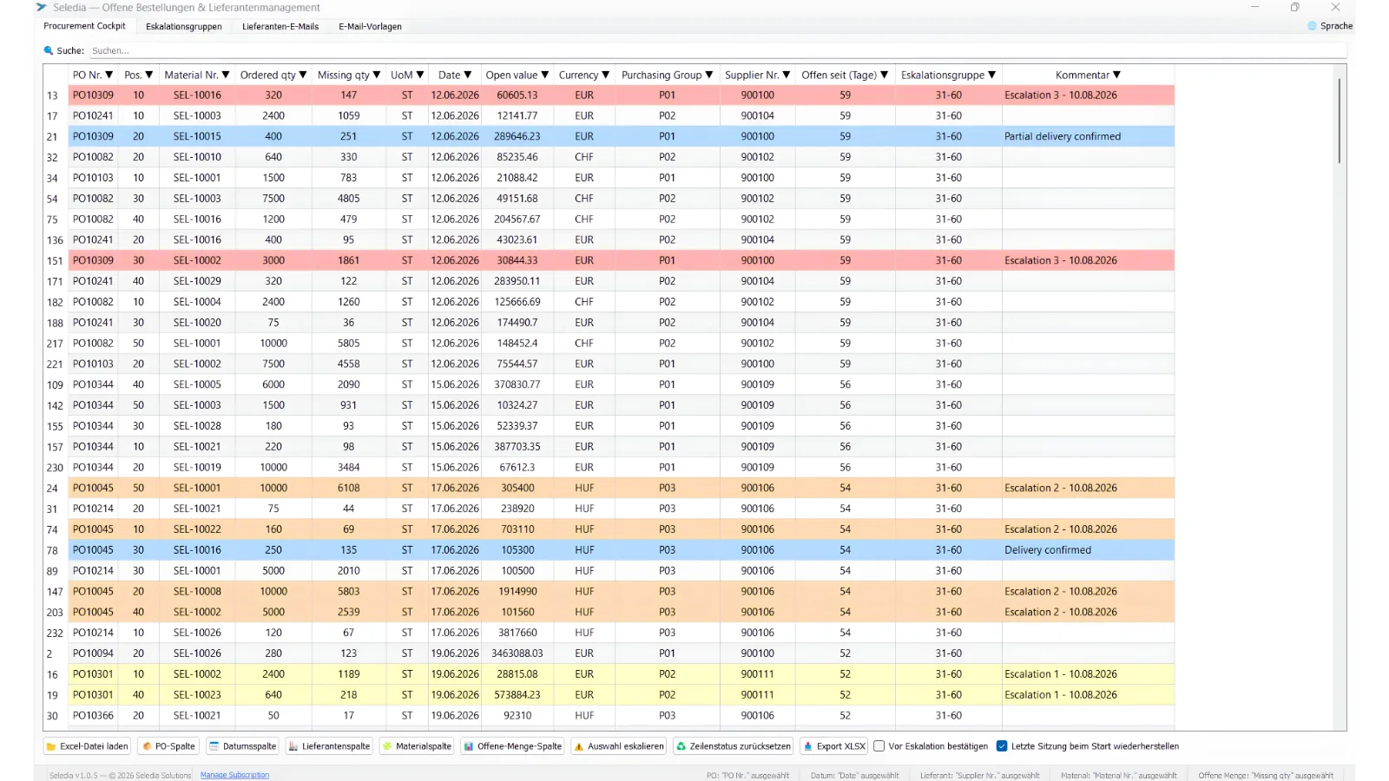
Task: Click Open value 3463088.03 cell
Action: tap(517, 653)
